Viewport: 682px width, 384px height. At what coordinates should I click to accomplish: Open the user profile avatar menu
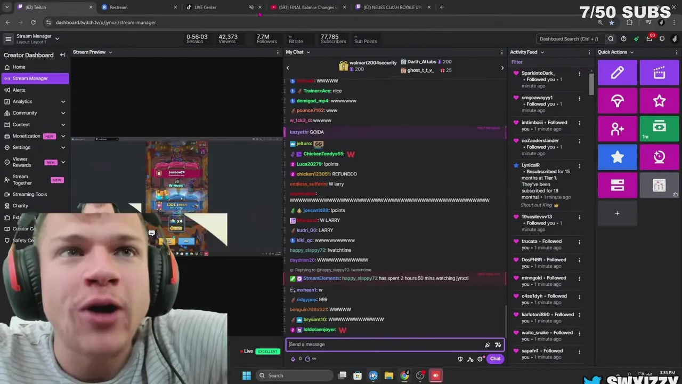point(675,39)
